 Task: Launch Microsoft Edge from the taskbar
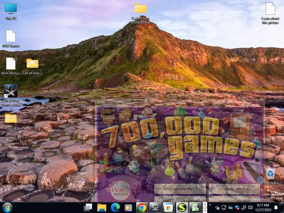pyautogui.click(x=115, y=207)
